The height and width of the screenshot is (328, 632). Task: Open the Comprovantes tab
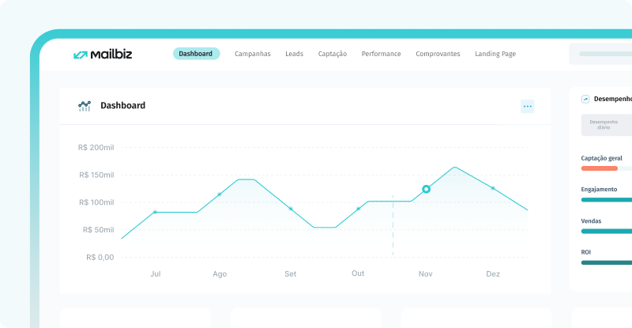[438, 54]
